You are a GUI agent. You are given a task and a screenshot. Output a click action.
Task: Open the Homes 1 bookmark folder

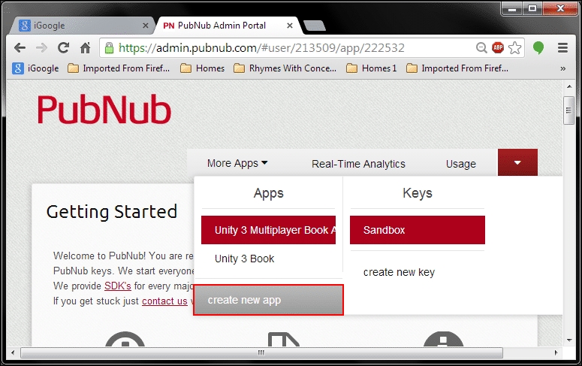(x=372, y=68)
